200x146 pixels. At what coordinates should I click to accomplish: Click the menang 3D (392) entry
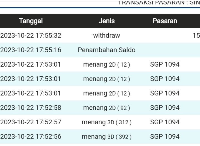[107, 137]
